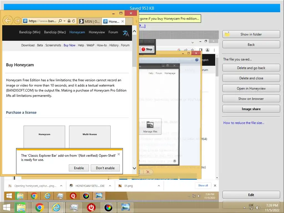Open the saved file in Honeyview
This screenshot has width=284, height=213.
[251, 88]
